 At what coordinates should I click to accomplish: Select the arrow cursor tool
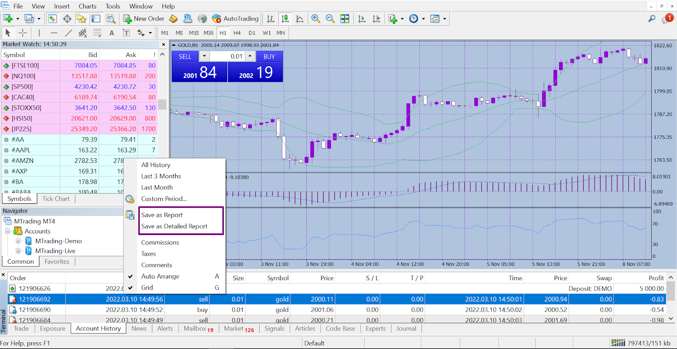pos(8,32)
